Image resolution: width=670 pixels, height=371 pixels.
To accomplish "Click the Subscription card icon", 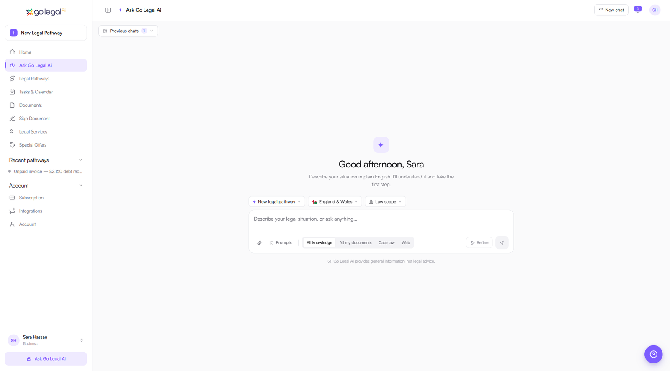I will pyautogui.click(x=12, y=198).
